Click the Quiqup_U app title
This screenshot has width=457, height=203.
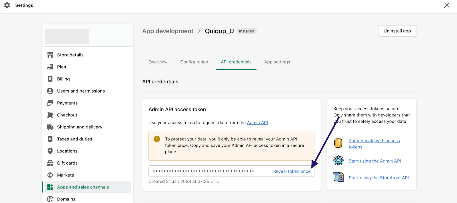(x=219, y=31)
